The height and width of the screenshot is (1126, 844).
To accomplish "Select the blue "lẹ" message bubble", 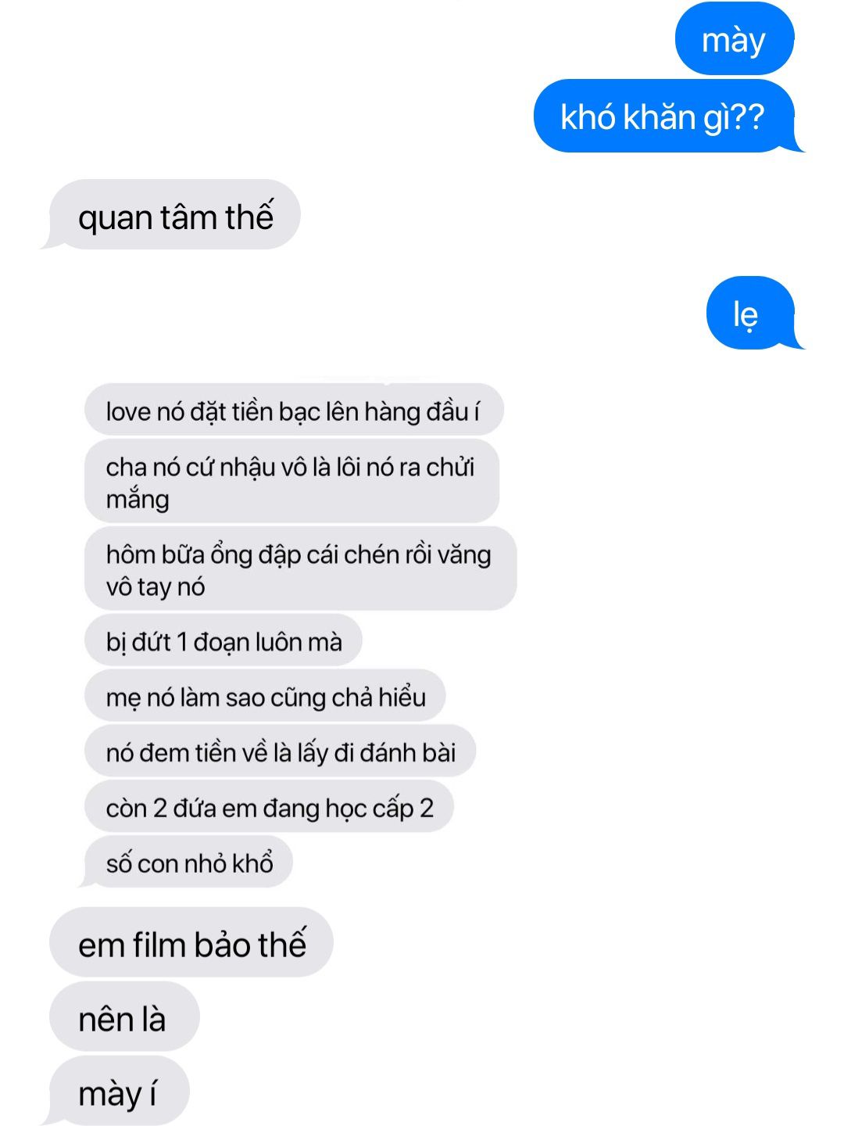I will click(x=751, y=313).
